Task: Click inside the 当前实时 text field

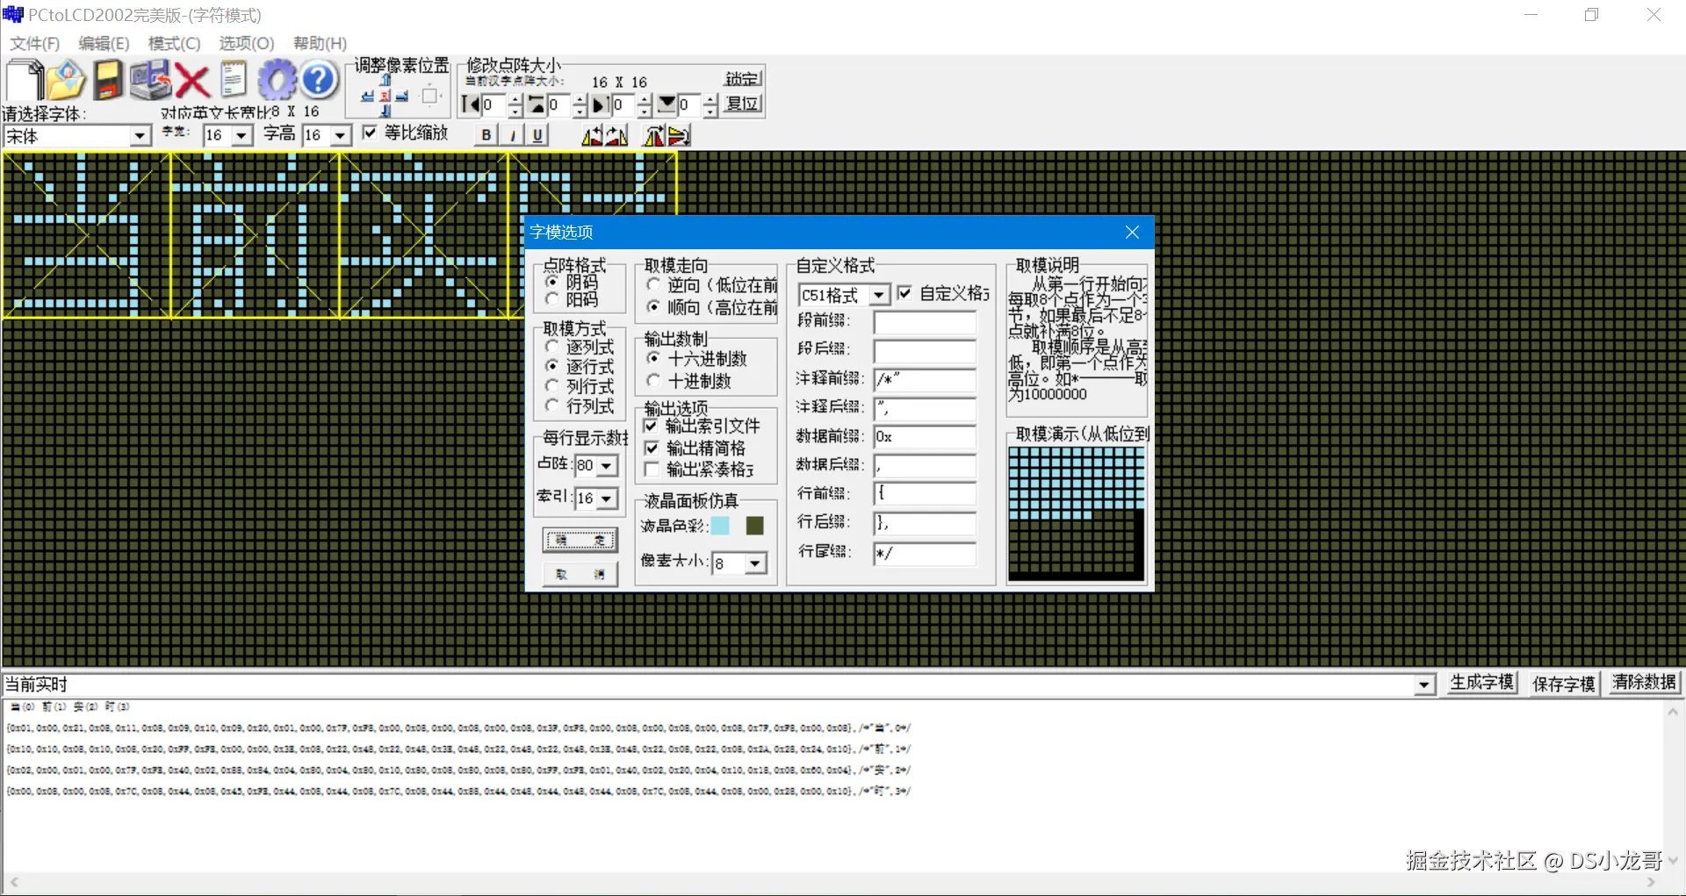Action: (x=351, y=685)
